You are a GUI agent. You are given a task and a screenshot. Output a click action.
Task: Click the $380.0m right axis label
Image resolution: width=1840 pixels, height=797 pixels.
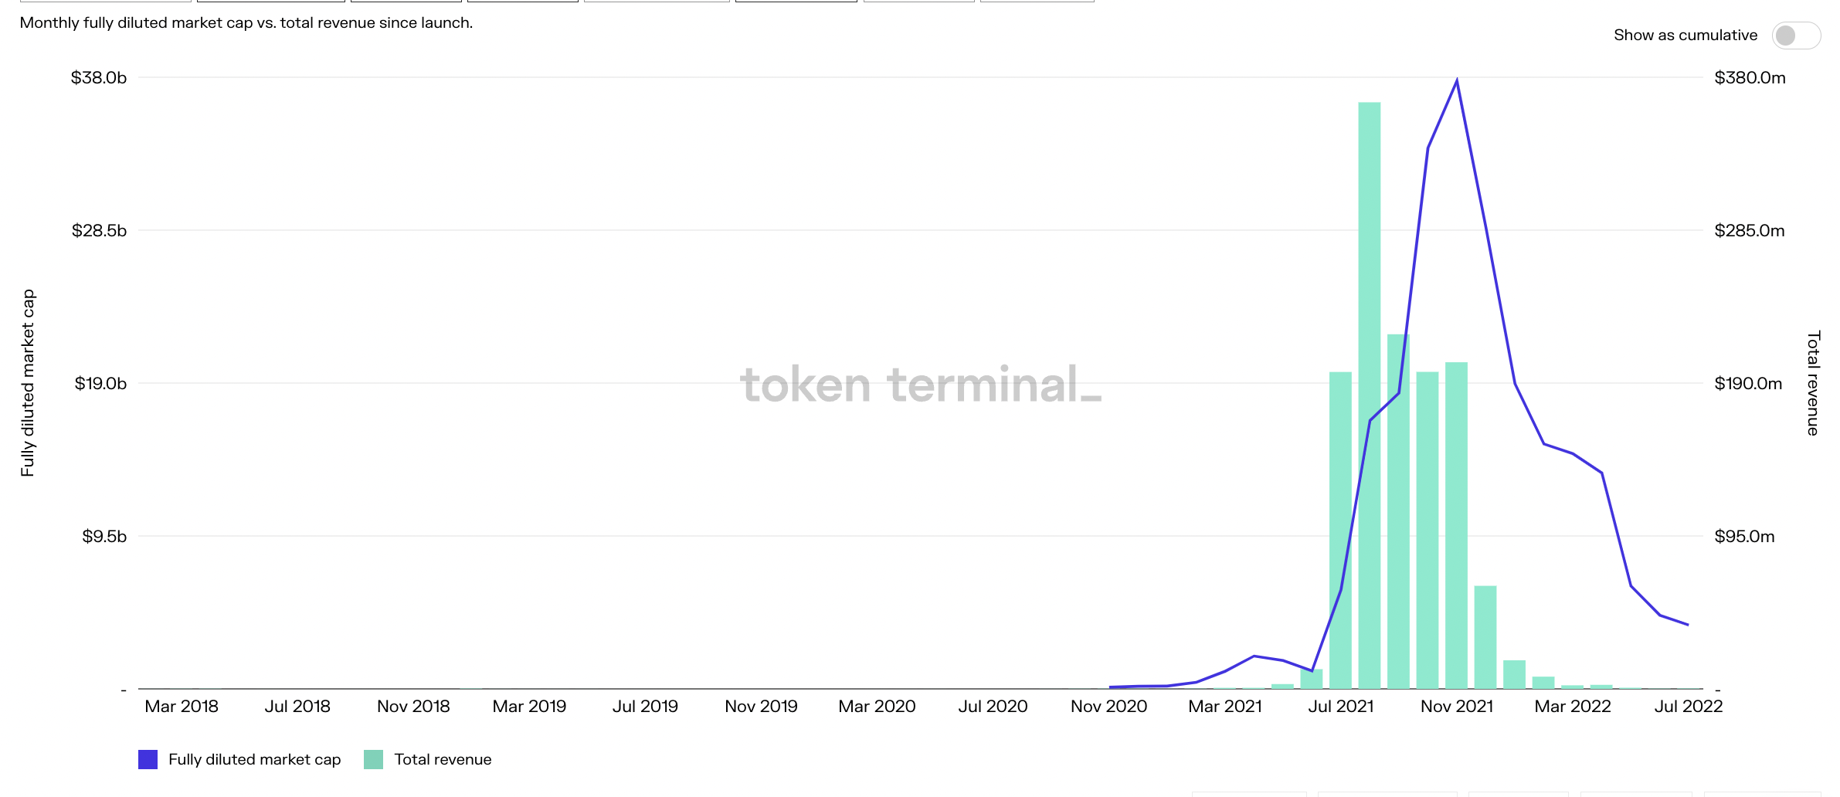(1750, 77)
